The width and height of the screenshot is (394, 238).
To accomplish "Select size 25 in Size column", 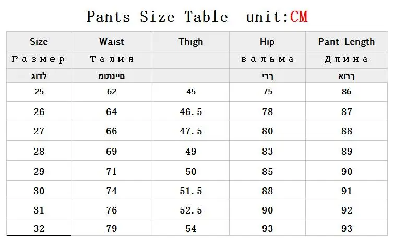I will pos(39,92).
